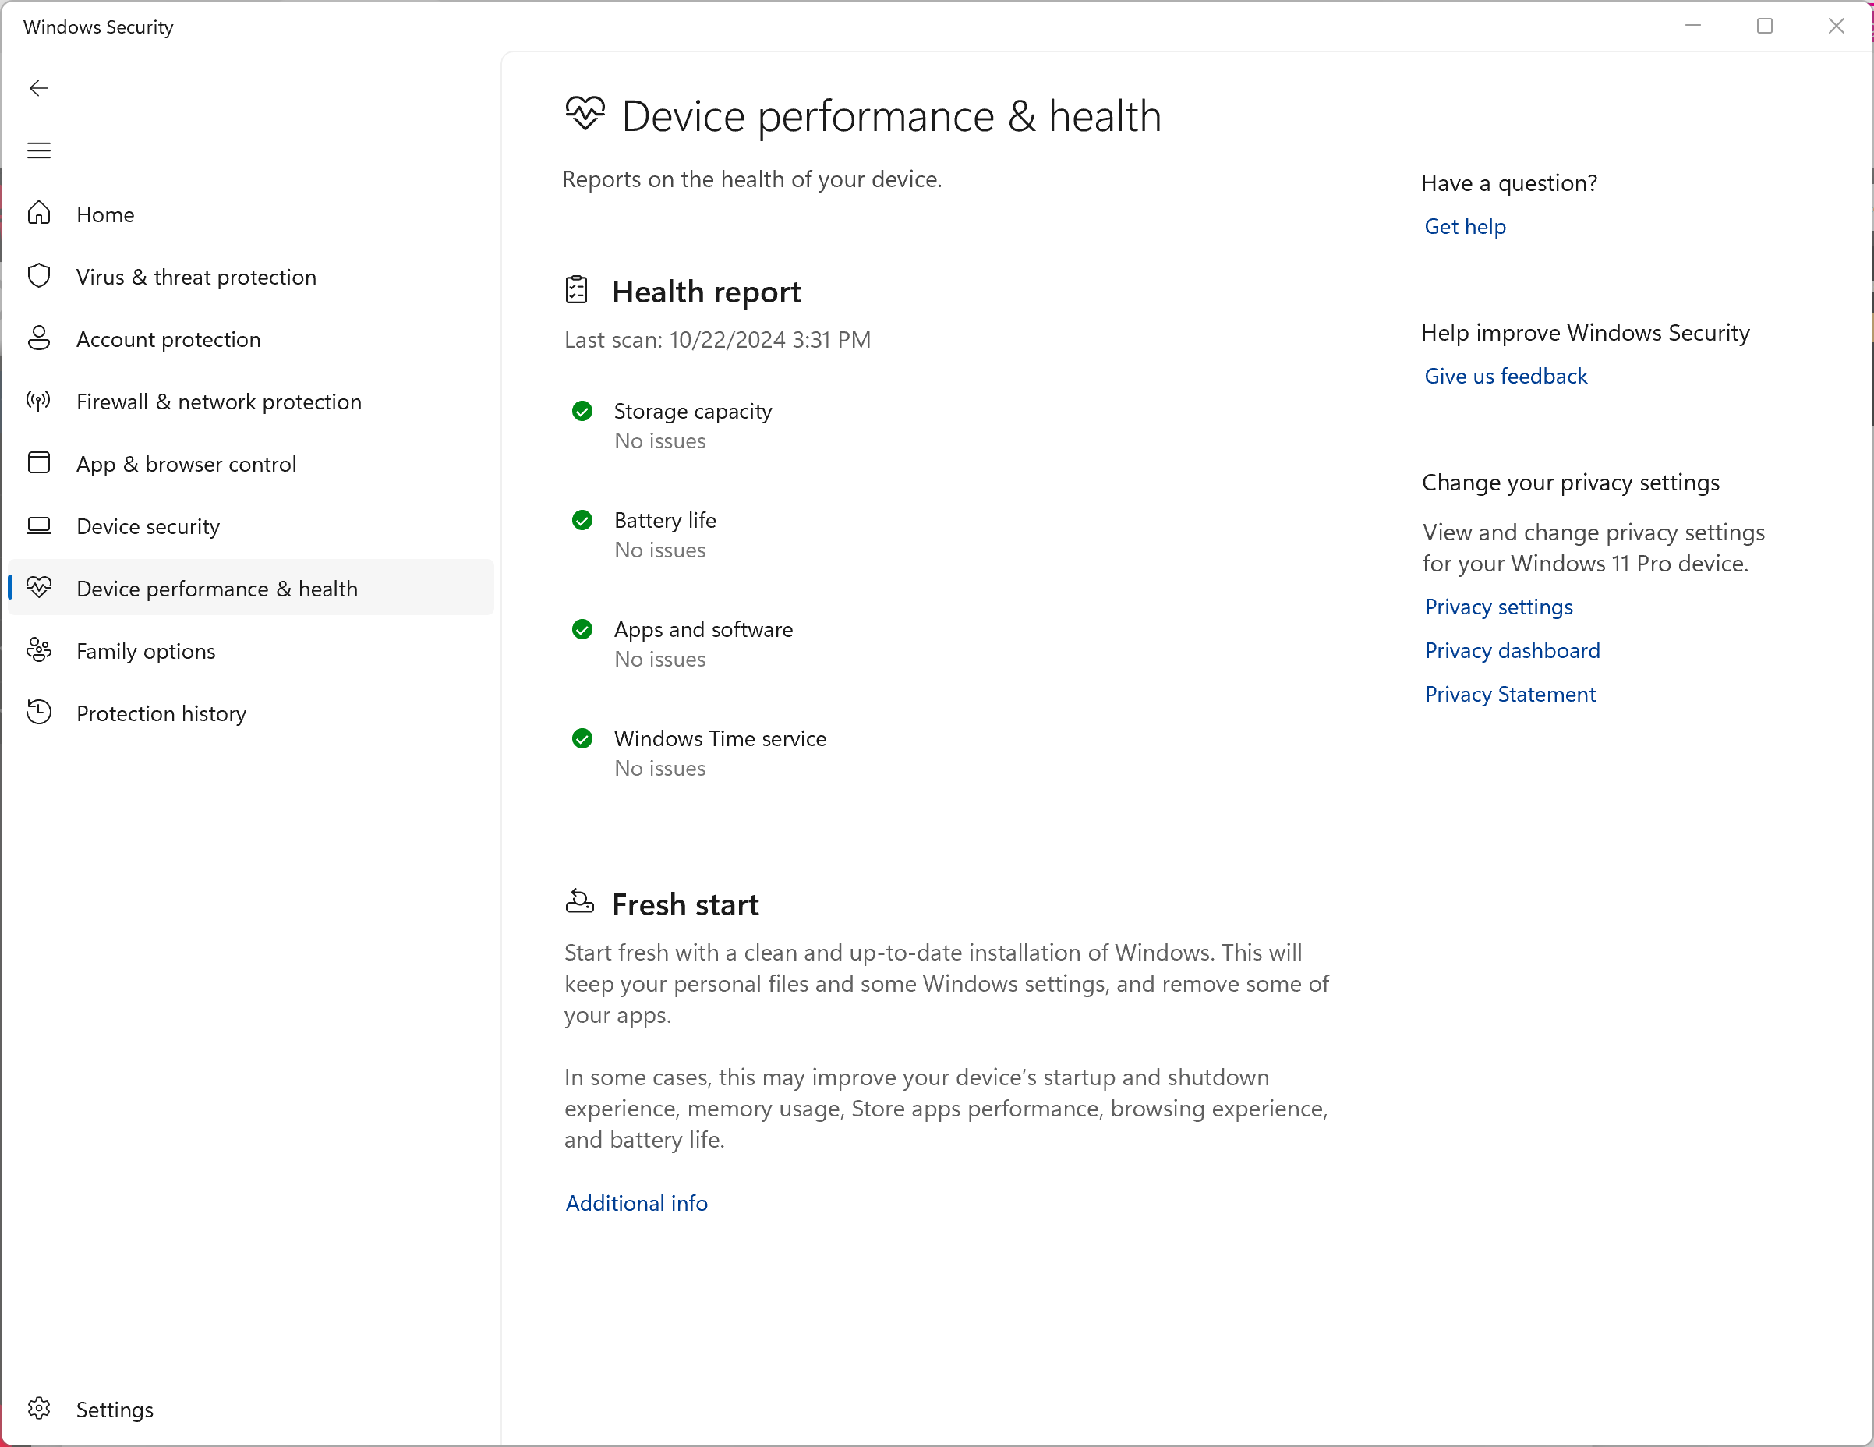The image size is (1874, 1447).
Task: Select Family options menu item
Action: click(146, 650)
